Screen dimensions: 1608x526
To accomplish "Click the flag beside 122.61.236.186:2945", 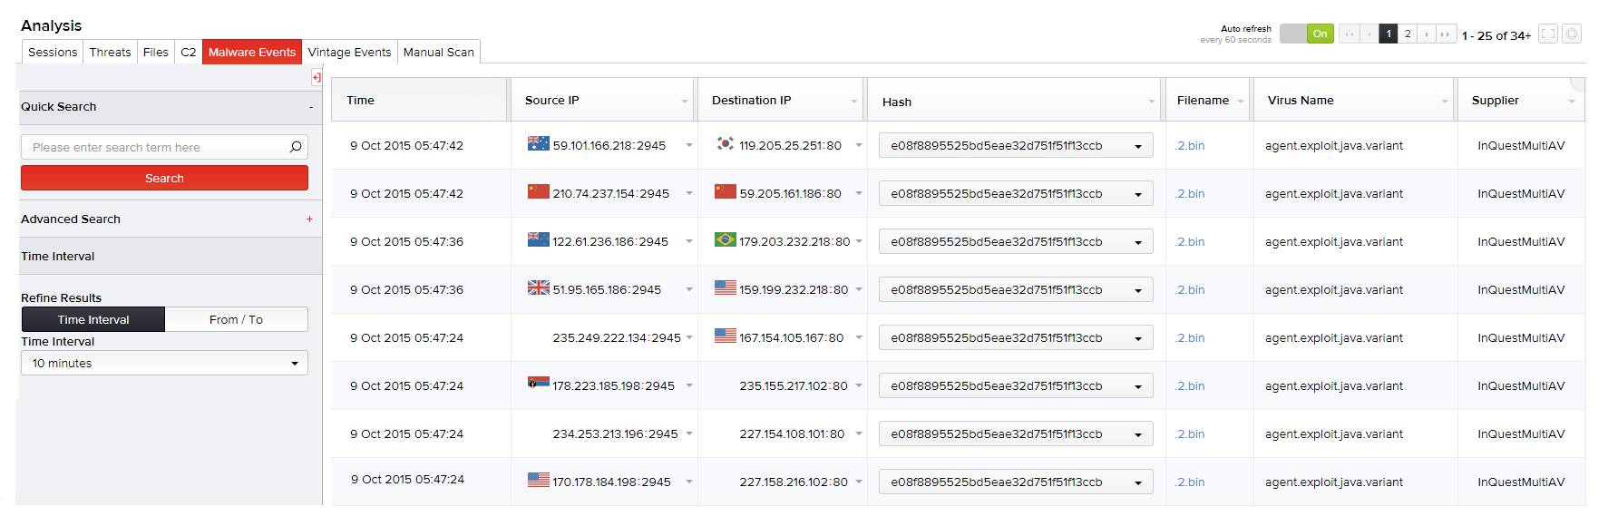I will click(x=539, y=239).
